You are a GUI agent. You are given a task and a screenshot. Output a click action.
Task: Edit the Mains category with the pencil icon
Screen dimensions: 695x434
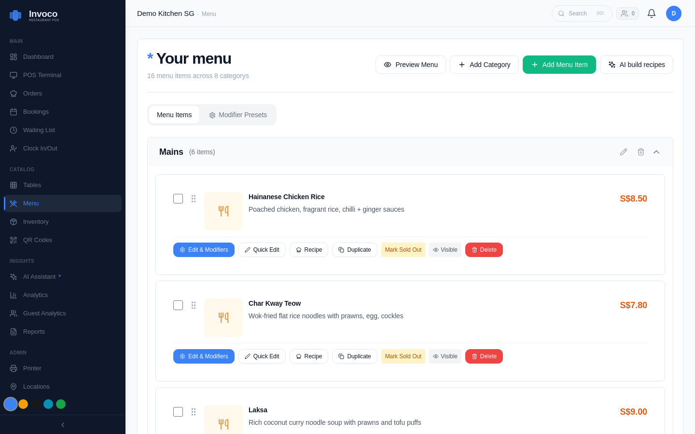[x=624, y=152]
